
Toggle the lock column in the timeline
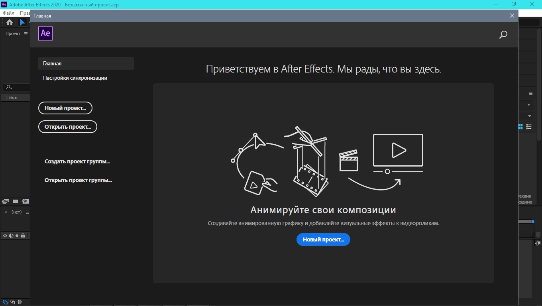(23, 236)
